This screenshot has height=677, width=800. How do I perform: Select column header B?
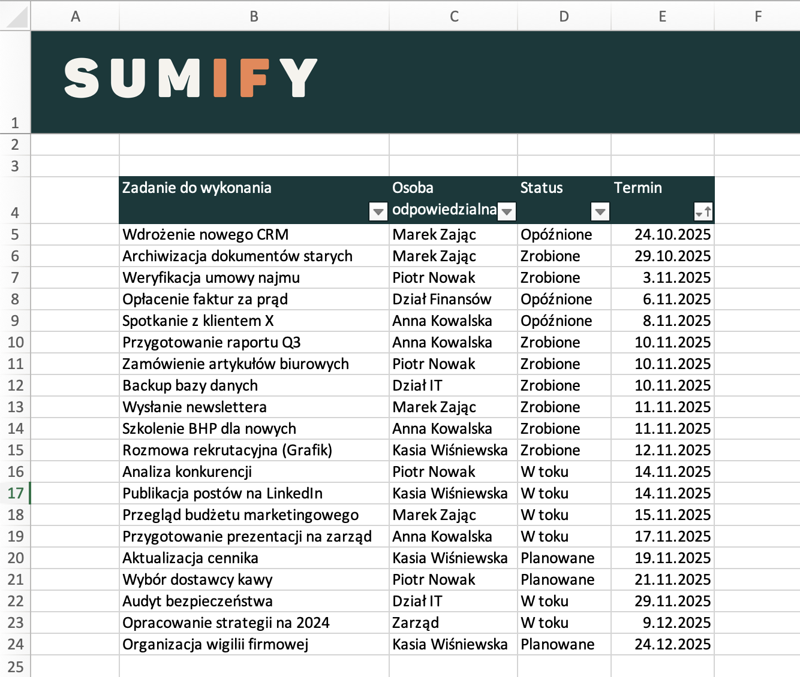click(x=254, y=16)
